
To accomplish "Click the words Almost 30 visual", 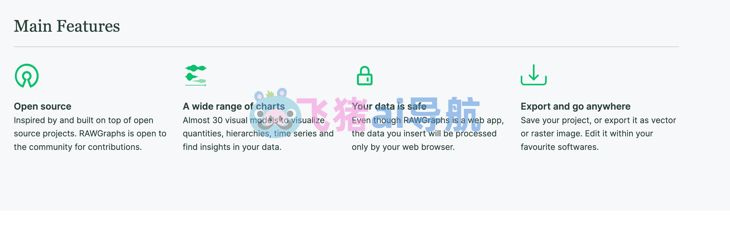I will pos(215,120).
